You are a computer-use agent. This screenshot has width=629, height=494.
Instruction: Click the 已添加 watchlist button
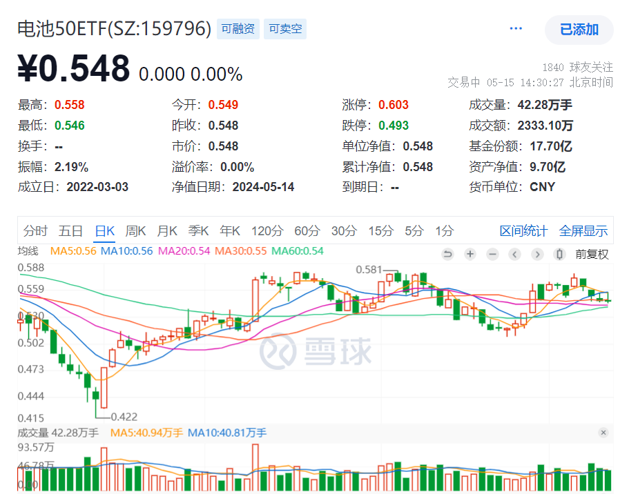(x=579, y=30)
